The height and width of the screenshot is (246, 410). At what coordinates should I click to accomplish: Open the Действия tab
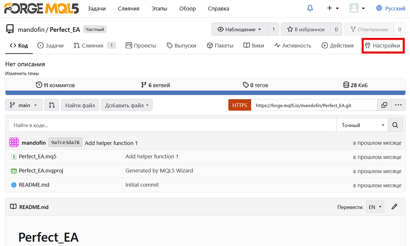pos(337,46)
